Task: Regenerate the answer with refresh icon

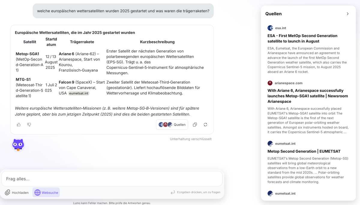Action: coord(205,124)
